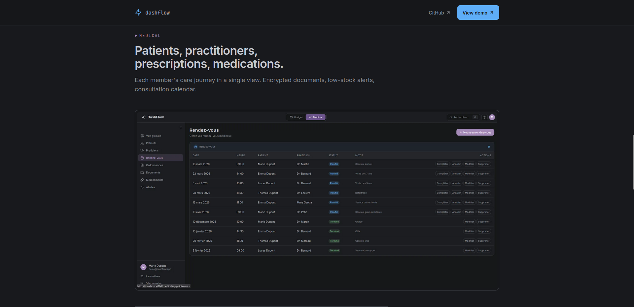Viewport: 634px width, 307px height.
Task: Click the Dr. Leclerc cell
Action: pyautogui.click(x=303, y=193)
